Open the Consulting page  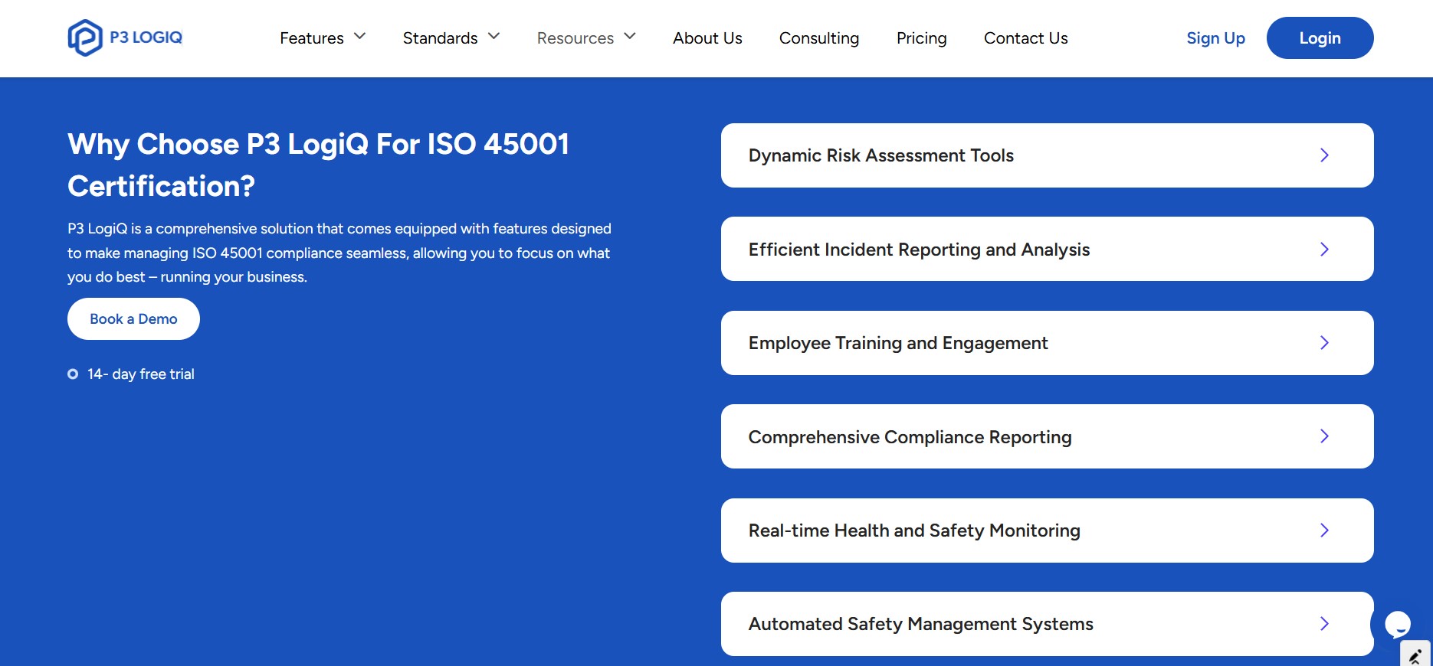pyautogui.click(x=819, y=38)
